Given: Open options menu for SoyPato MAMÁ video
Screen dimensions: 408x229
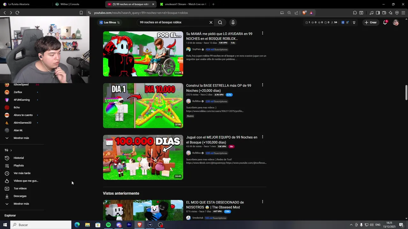Looking at the screenshot, I should (262, 33).
